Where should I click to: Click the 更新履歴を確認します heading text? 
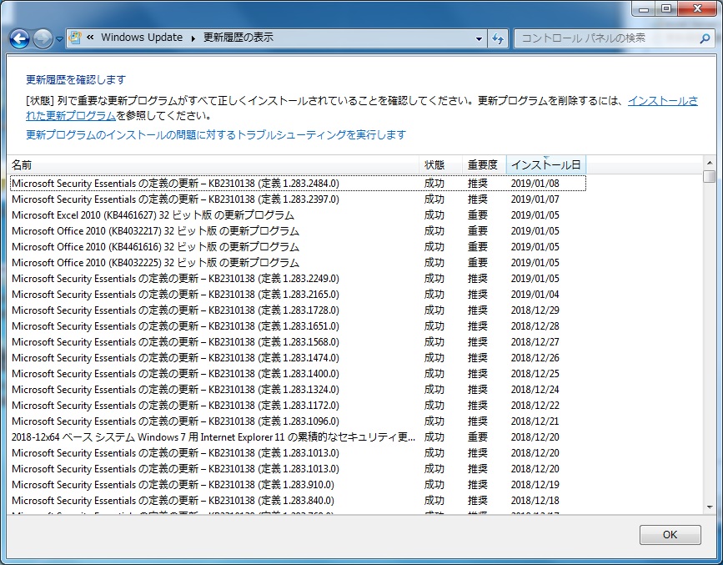[x=76, y=80]
